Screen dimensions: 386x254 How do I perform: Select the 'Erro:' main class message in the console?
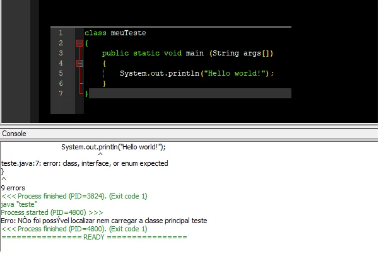coord(104,221)
